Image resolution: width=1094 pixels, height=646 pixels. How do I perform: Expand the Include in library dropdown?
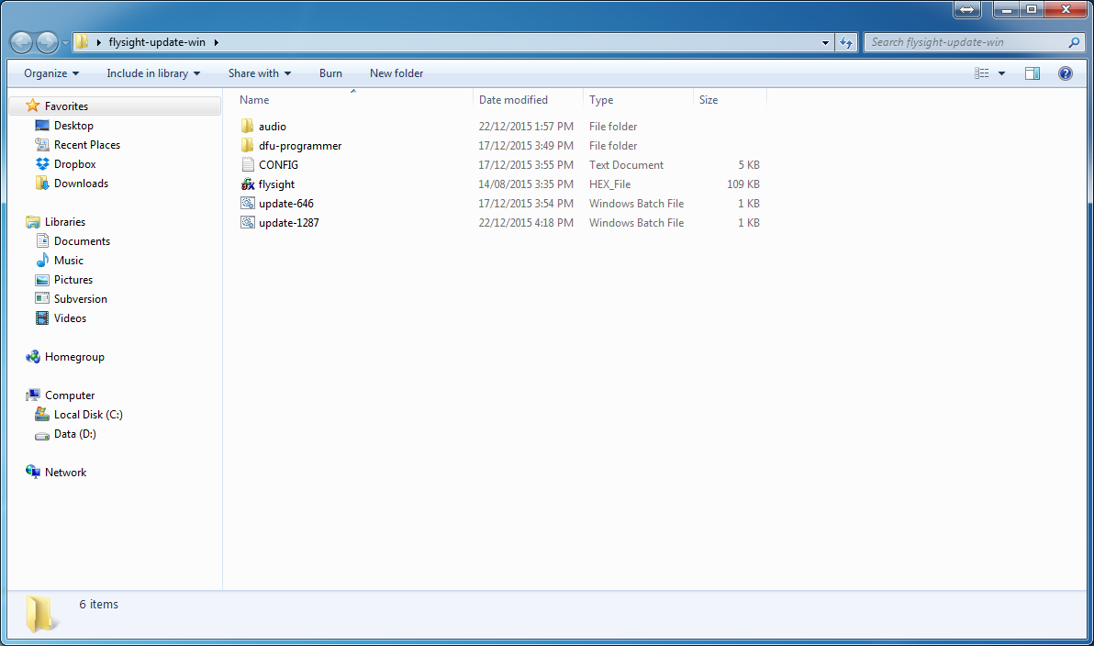152,73
